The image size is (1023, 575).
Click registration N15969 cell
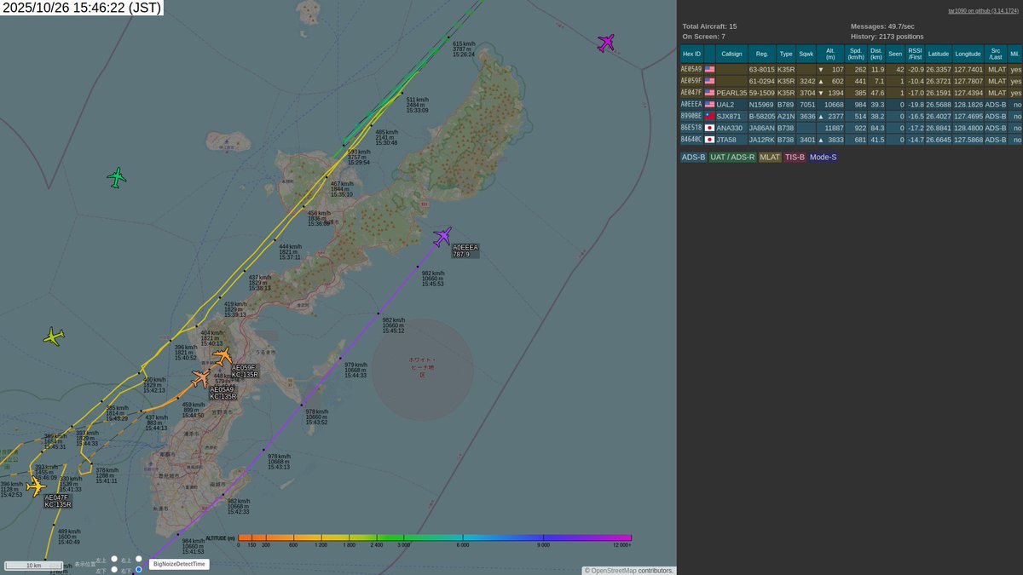pyautogui.click(x=762, y=104)
